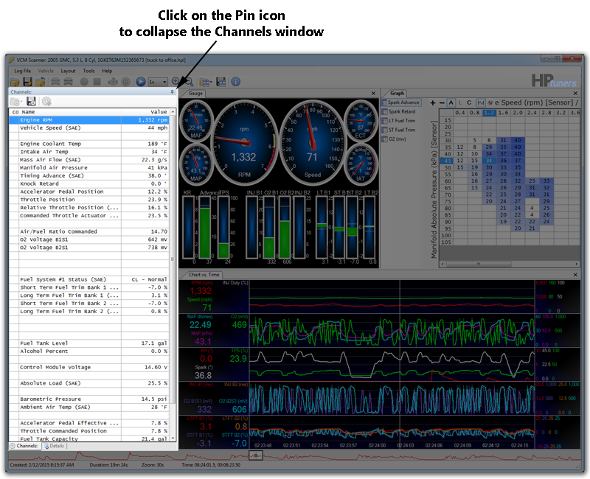Click the Open Log File folder icon

click(13, 81)
